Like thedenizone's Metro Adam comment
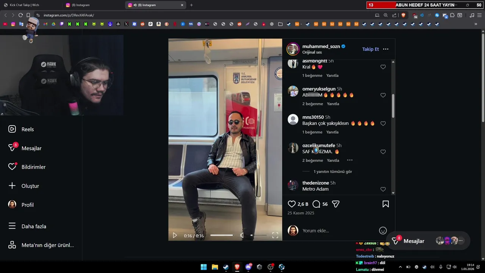485x273 pixels. pyautogui.click(x=383, y=189)
